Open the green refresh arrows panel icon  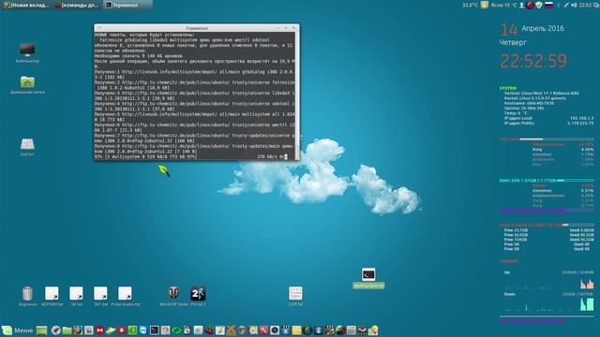(x=176, y=330)
